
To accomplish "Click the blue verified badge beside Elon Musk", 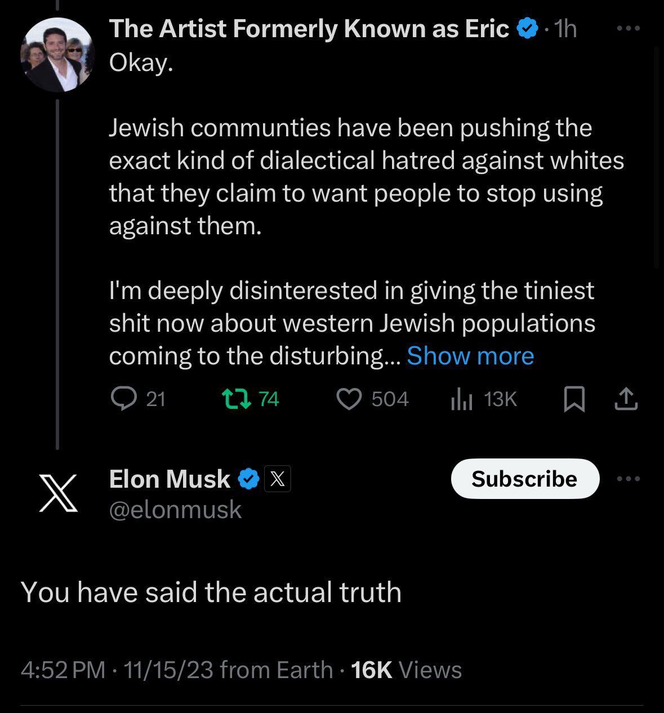I will point(248,479).
